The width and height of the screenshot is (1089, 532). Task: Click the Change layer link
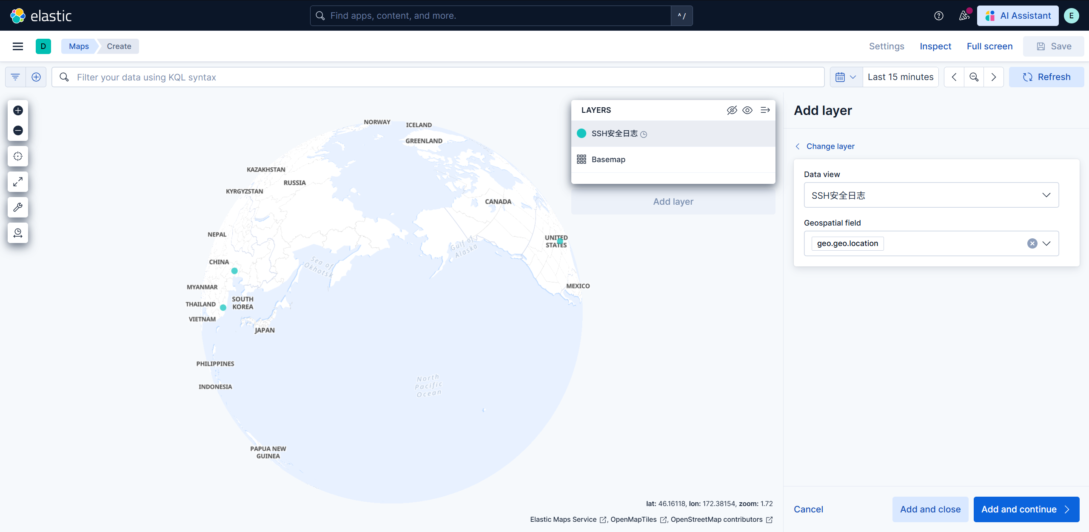tap(830, 146)
